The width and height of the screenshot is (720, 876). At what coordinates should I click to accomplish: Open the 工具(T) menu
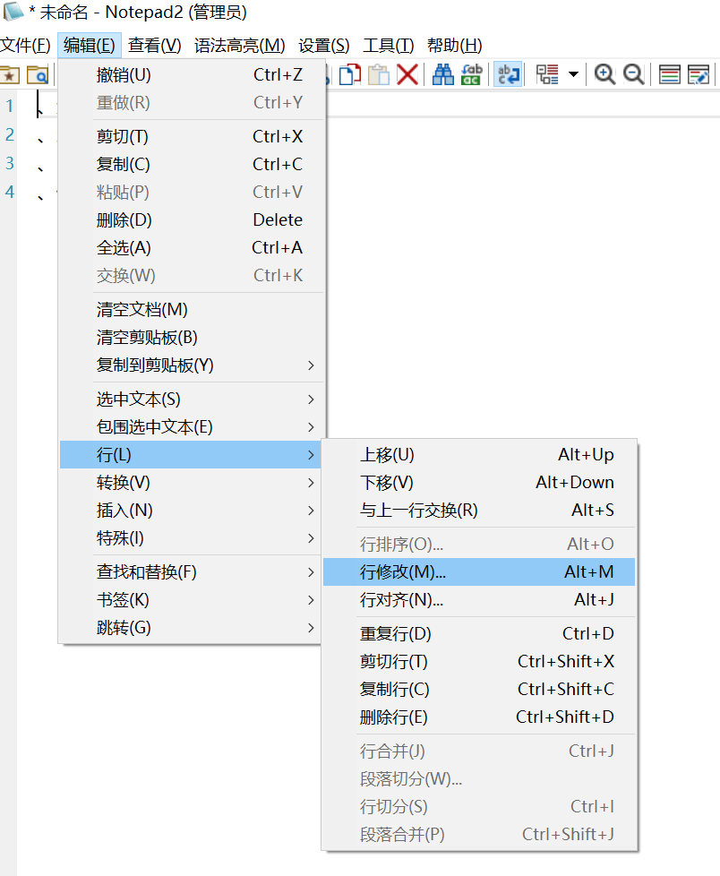[388, 46]
